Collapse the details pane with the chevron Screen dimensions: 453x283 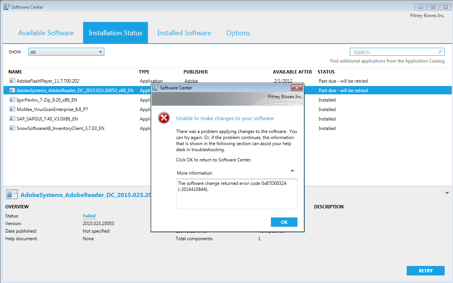[447, 193]
